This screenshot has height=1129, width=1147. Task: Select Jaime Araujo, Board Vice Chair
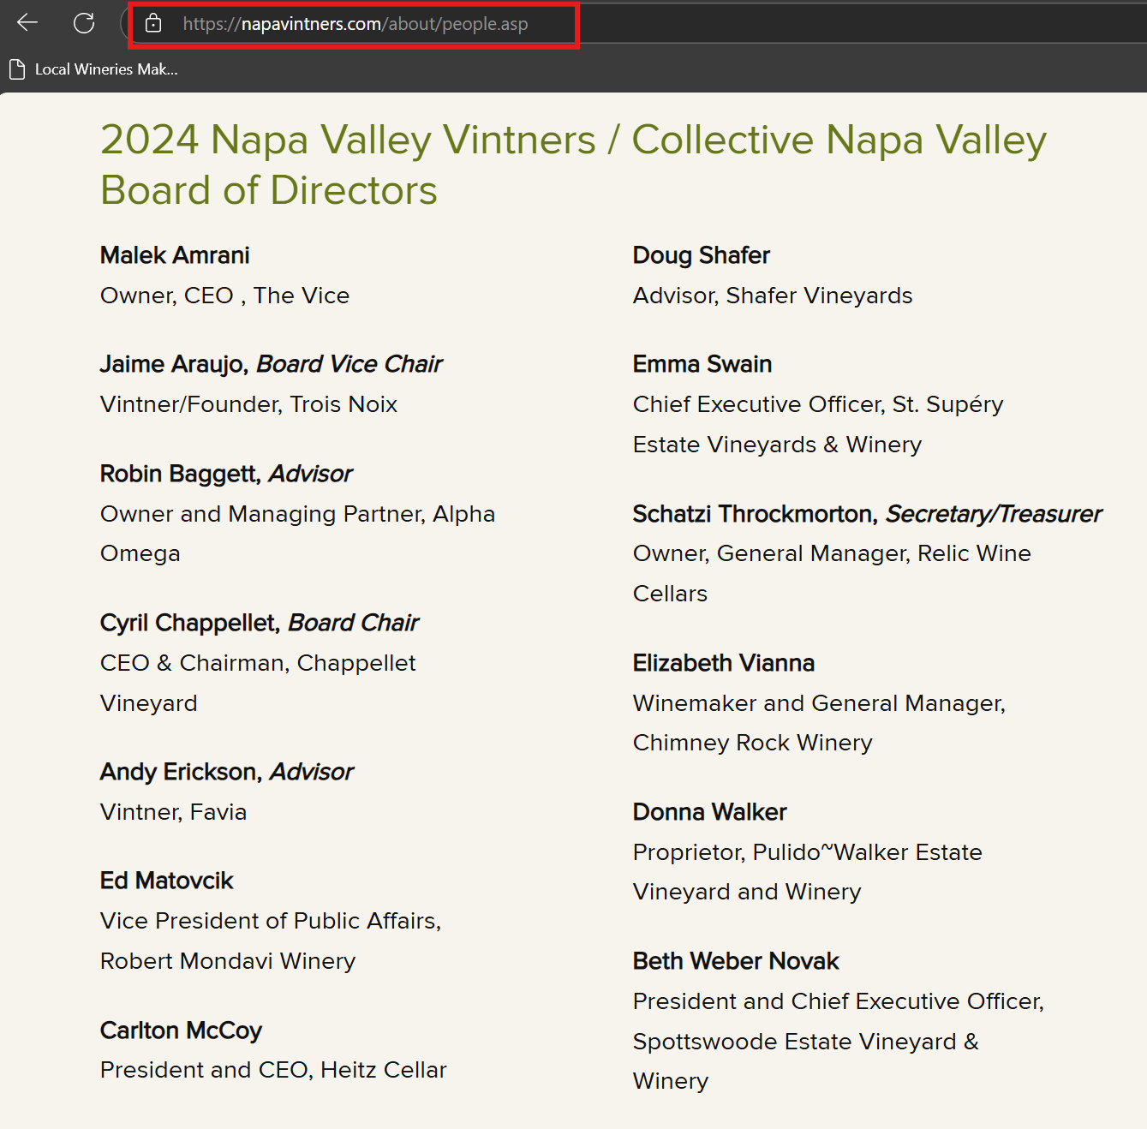272,364
